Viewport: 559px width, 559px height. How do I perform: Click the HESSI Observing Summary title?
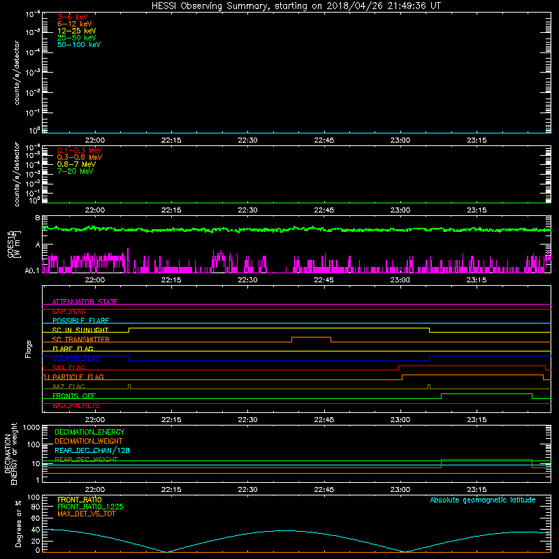tap(296, 6)
